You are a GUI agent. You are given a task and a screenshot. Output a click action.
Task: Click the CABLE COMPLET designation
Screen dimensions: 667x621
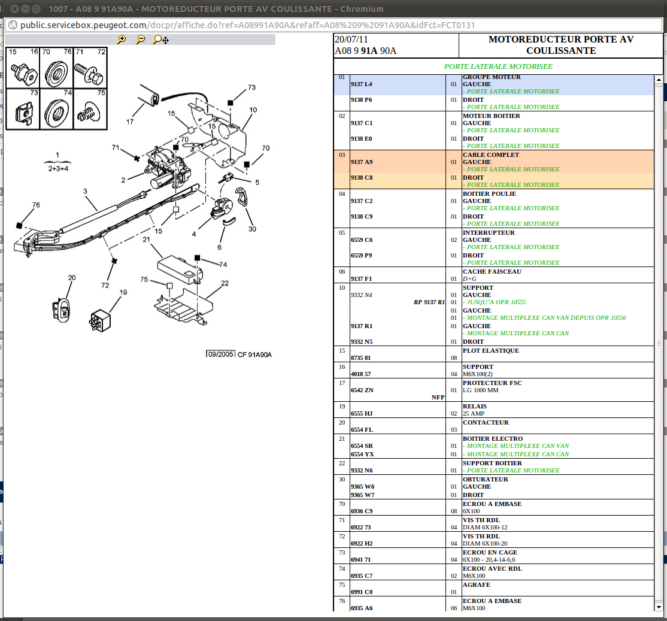(x=491, y=155)
